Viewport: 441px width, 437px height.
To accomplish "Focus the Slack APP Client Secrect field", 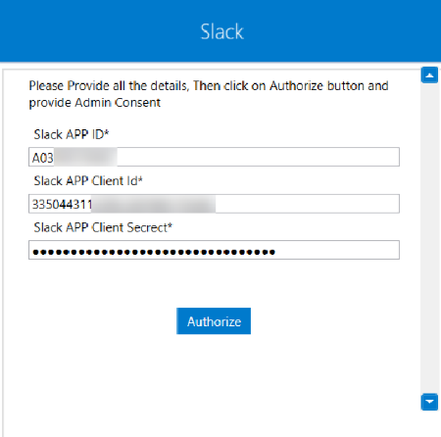I will (x=214, y=250).
